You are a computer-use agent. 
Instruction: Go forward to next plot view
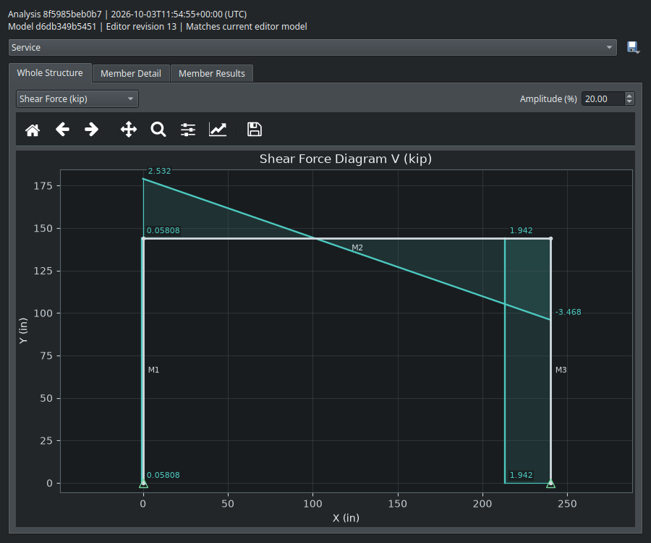(91, 130)
